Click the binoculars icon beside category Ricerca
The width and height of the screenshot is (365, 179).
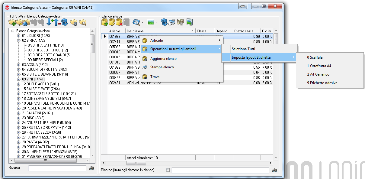92,168
